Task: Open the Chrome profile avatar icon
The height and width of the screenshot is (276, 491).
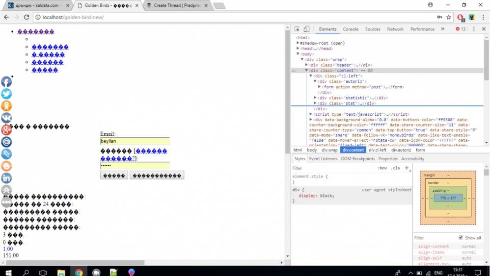Action: [430, 5]
